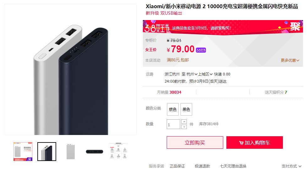Open the 杭州 city dropdown
Viewport: 308px width, 171px height.
(192, 74)
